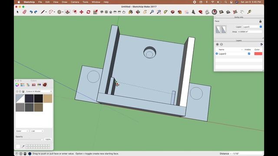
Task: Select the dark navy color swatch
Action: click(x=29, y=98)
